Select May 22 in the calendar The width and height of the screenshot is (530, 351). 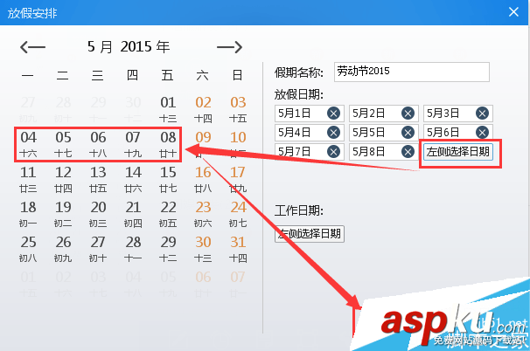[x=168, y=214]
